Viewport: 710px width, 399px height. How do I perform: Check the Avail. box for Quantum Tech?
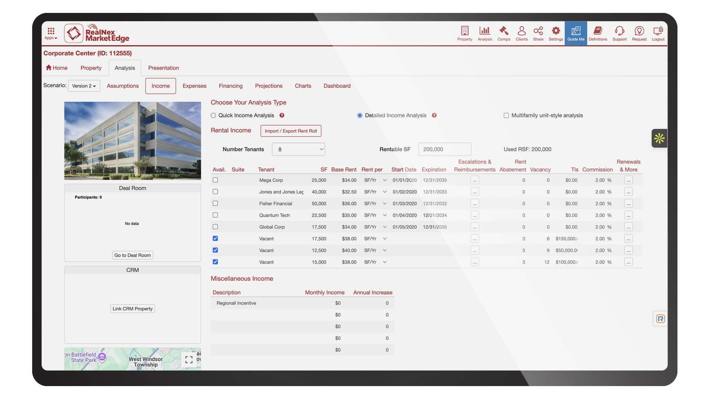coord(215,215)
